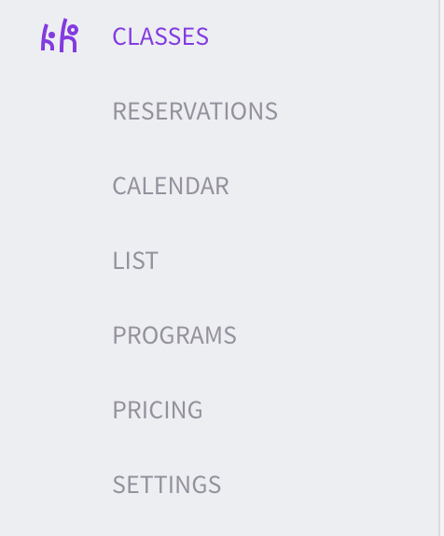This screenshot has width=444, height=536.
Task: Collapse the Classes menu group
Action: [160, 36]
